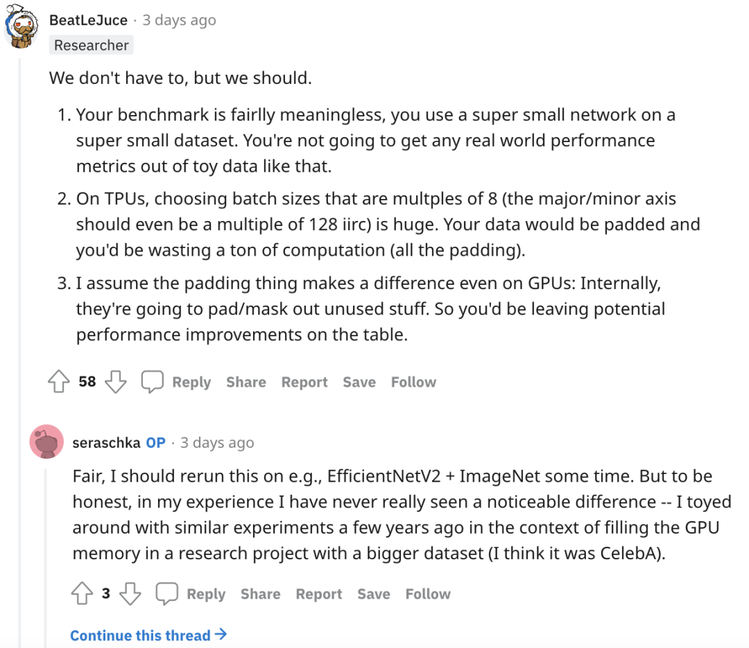Share BeatLeJuce's comment
This screenshot has width=749, height=648.
tap(246, 382)
